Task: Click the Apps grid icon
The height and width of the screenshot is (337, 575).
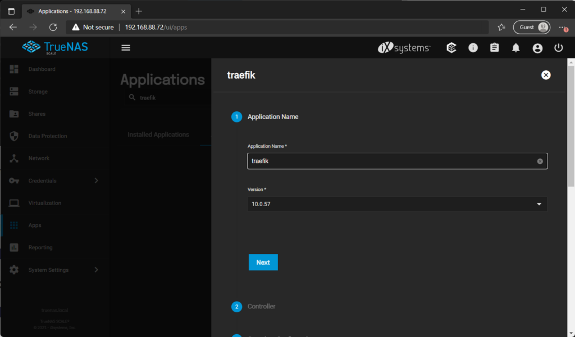Action: (14, 225)
